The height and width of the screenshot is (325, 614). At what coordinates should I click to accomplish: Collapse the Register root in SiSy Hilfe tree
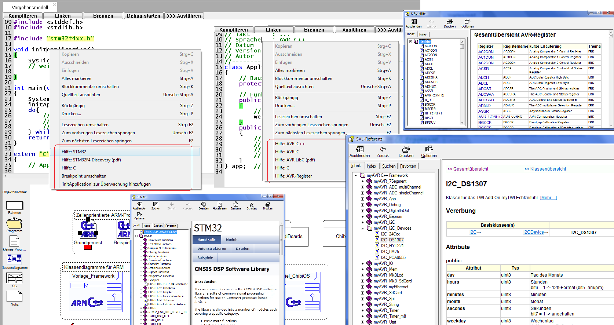[x=410, y=41]
